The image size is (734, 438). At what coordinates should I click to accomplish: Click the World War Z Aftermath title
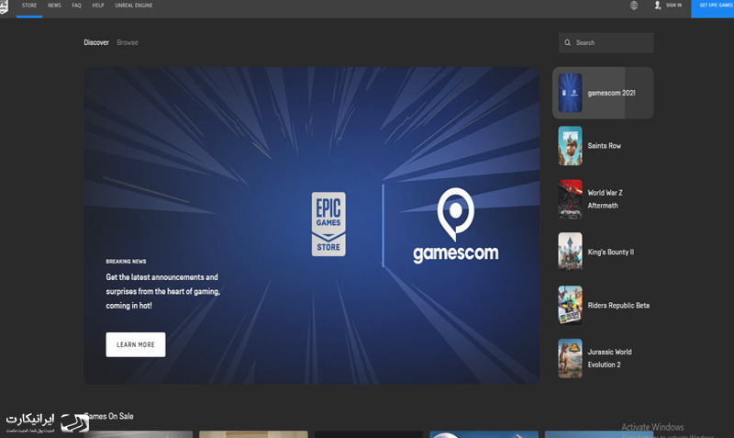tap(605, 199)
